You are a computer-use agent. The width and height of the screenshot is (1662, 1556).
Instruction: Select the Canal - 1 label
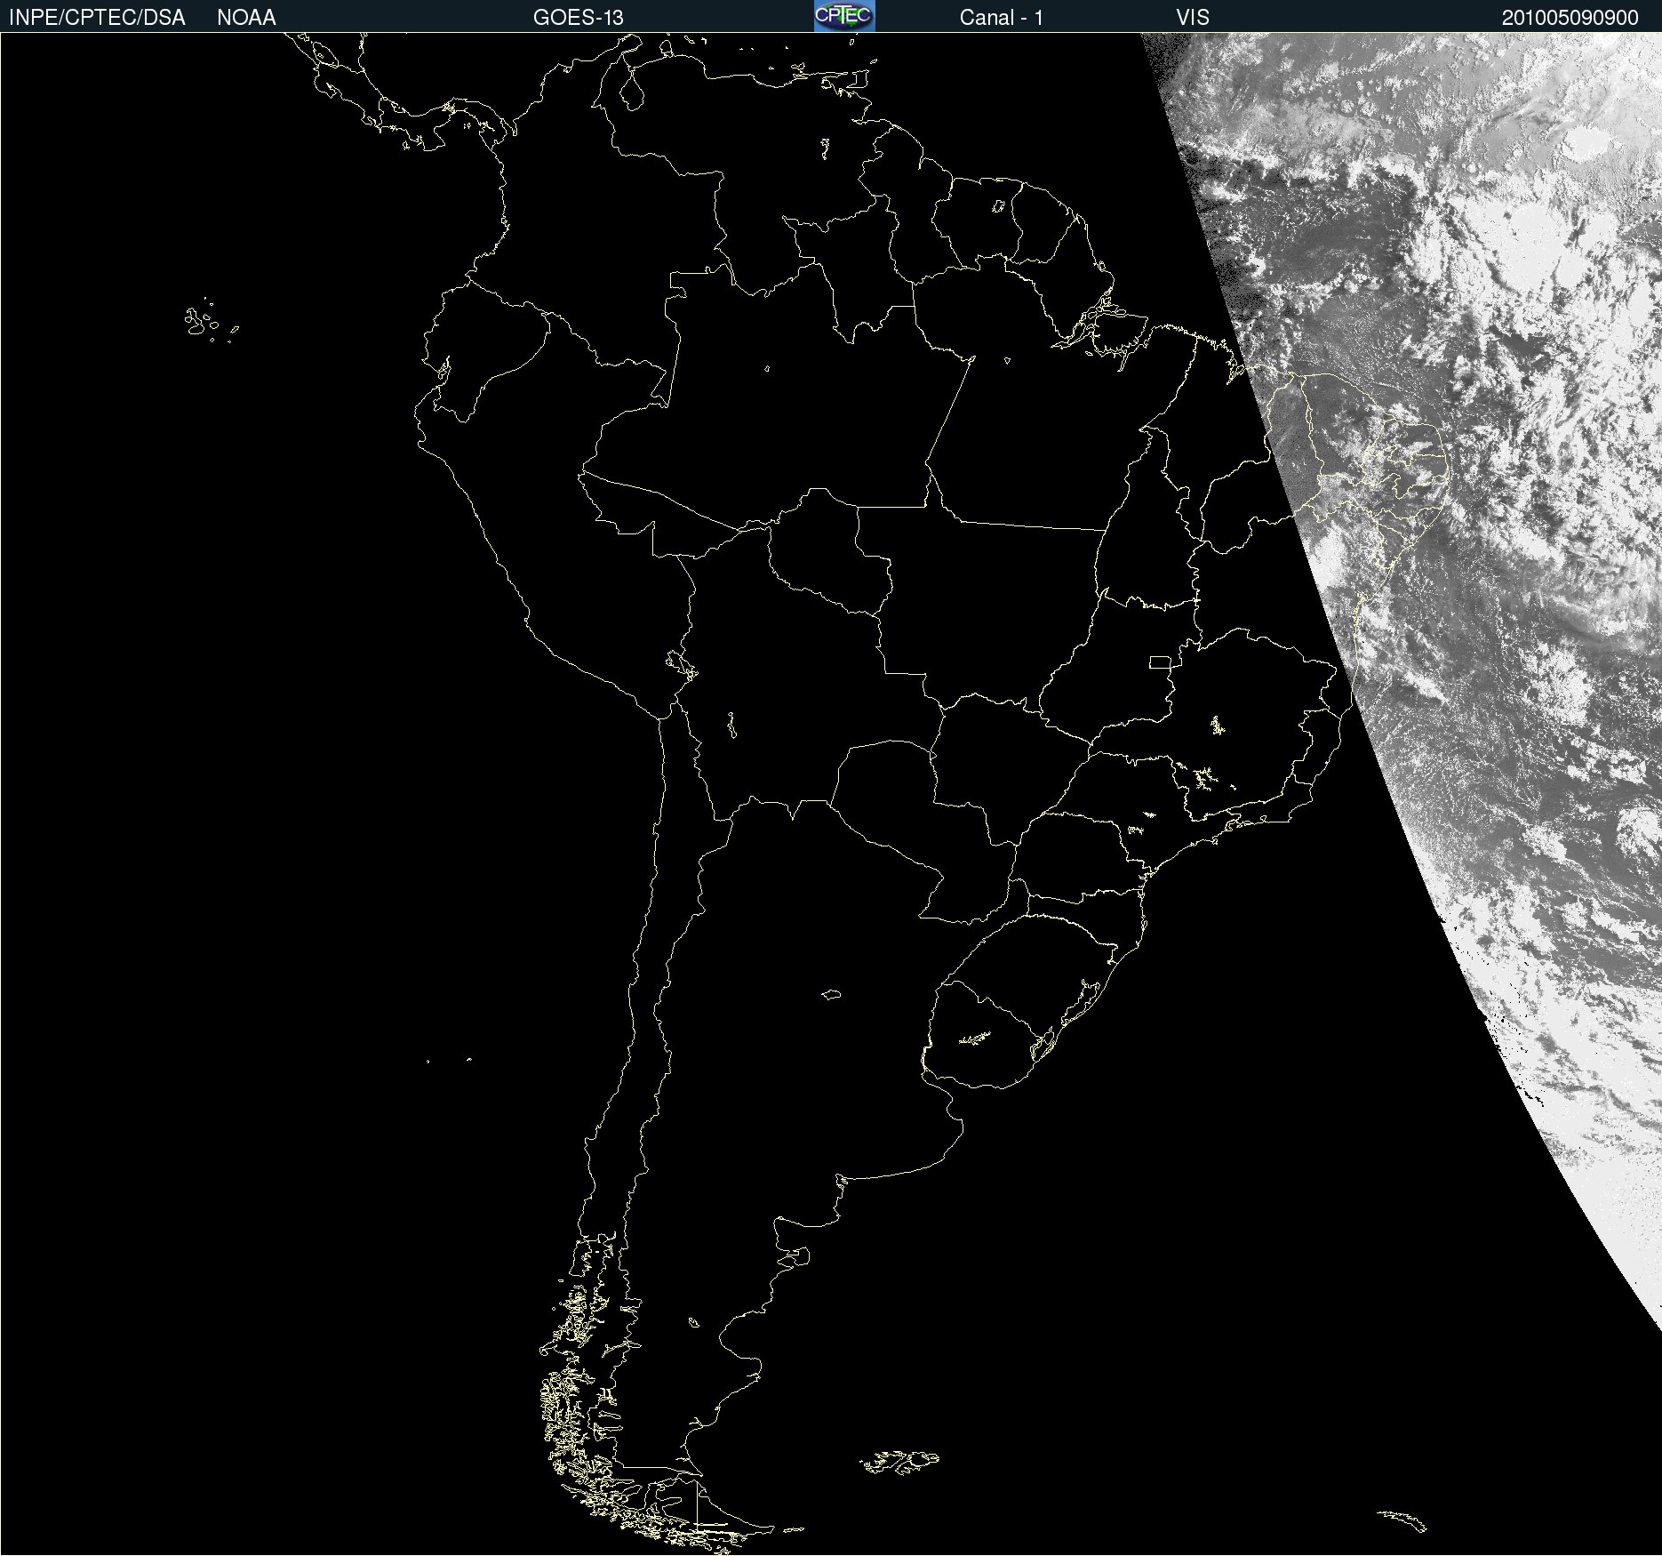click(1002, 18)
